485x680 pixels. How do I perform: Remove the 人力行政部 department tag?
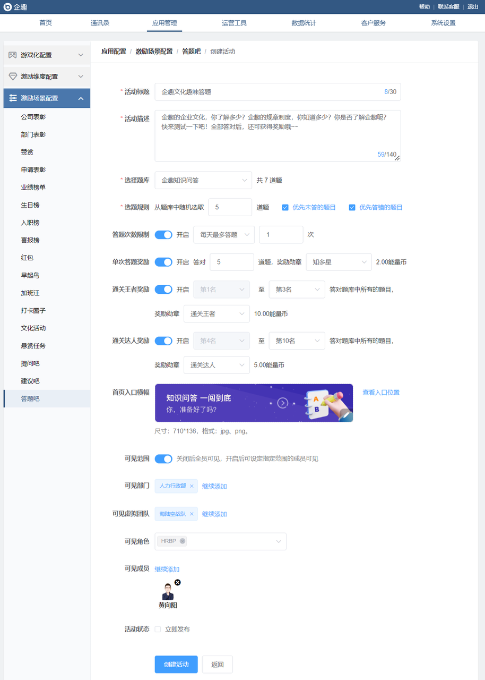coord(192,486)
